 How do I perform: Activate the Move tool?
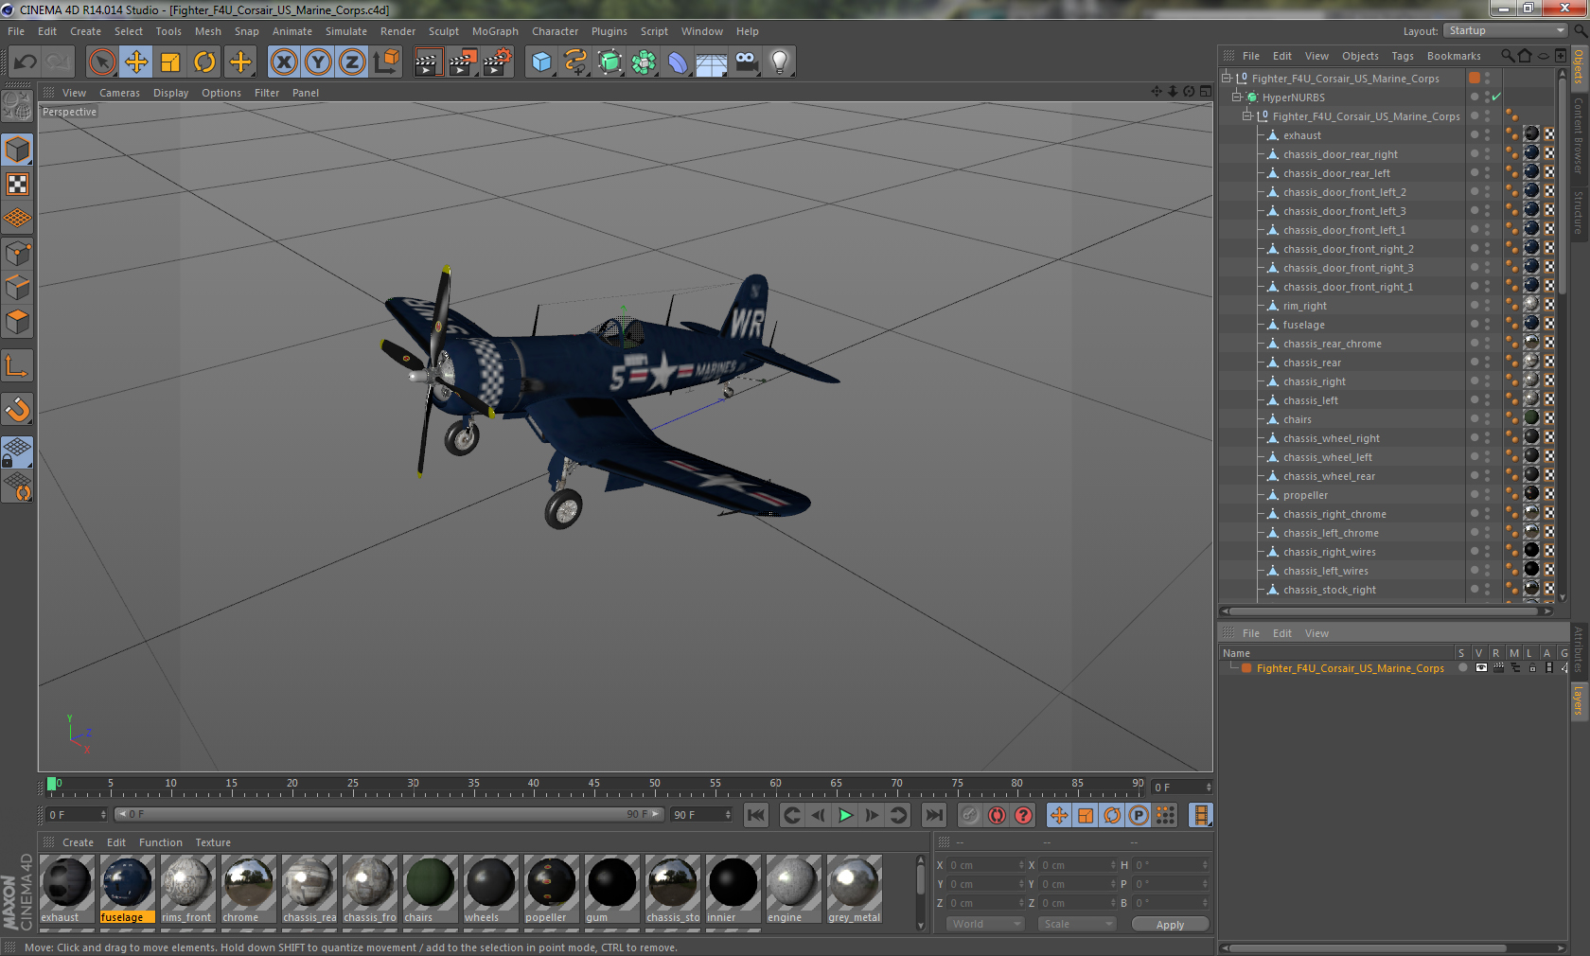136,62
